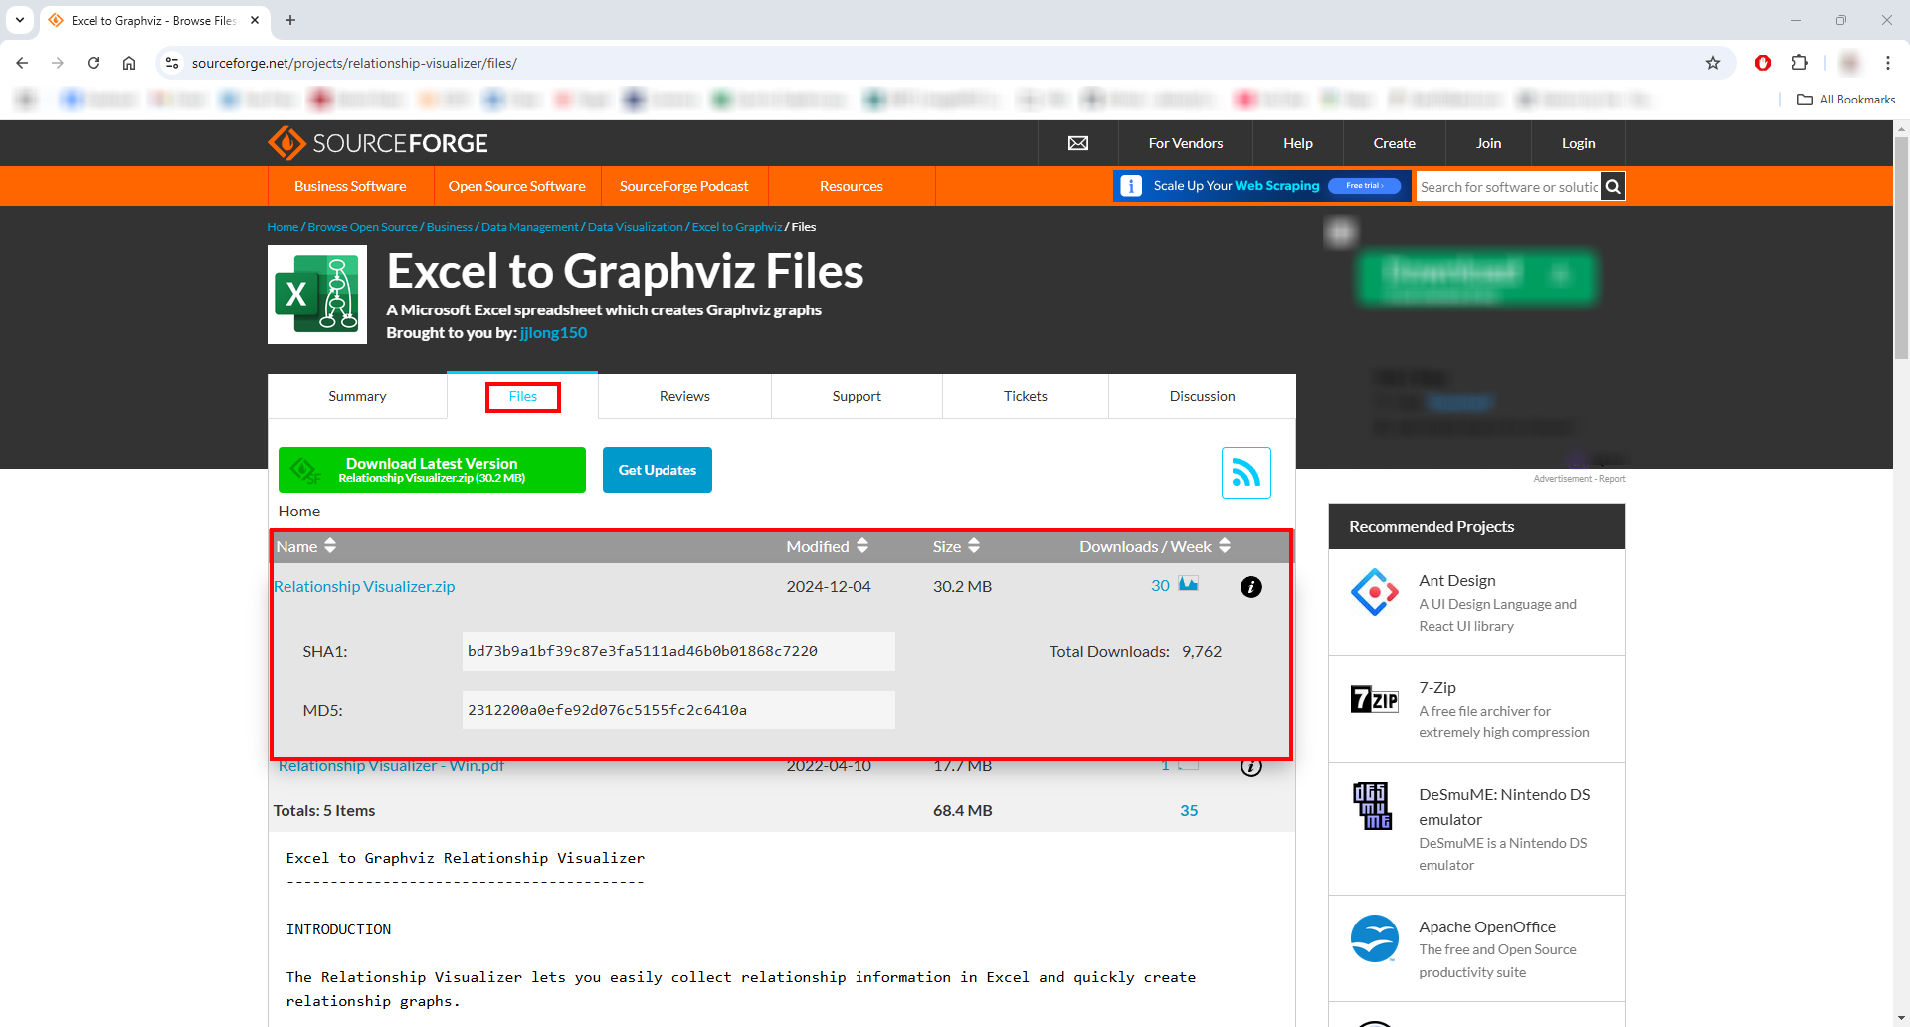The width and height of the screenshot is (1910, 1027).
Task: Open the Relationship Visualizer.zip file link
Action: [x=364, y=587]
